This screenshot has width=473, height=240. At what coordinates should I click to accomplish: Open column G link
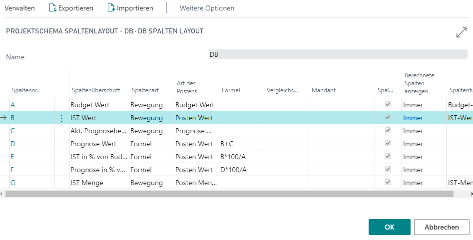[x=12, y=183]
